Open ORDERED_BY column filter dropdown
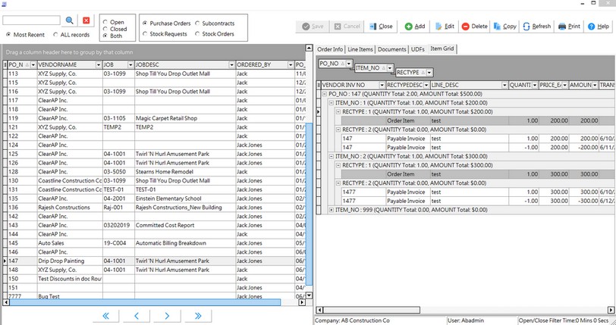The image size is (616, 325). coord(291,64)
